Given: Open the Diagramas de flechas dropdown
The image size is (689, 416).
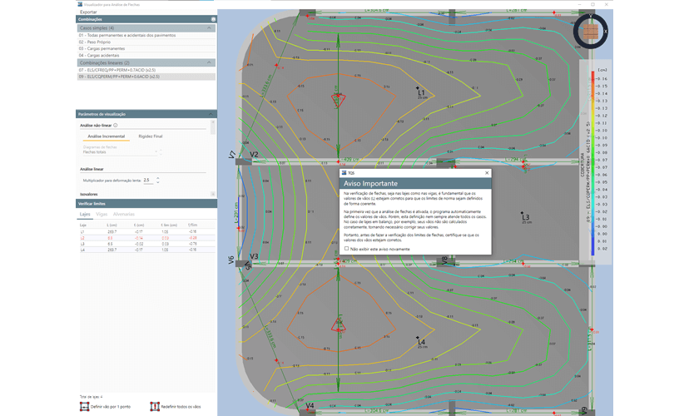Looking at the screenshot, I should tap(122, 152).
